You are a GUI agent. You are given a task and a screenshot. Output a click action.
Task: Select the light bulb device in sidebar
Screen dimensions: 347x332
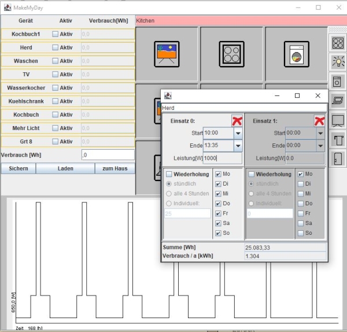[338, 62]
